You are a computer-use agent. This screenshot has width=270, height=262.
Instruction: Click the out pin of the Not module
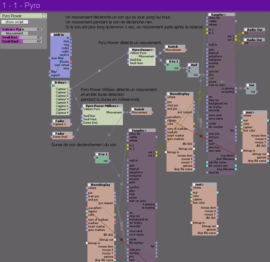pyautogui.click(x=257, y=92)
